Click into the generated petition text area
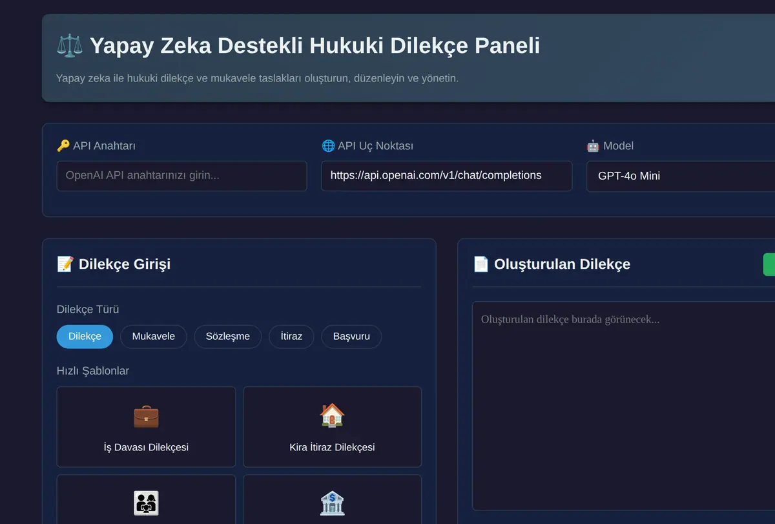775x524 pixels. click(x=623, y=406)
